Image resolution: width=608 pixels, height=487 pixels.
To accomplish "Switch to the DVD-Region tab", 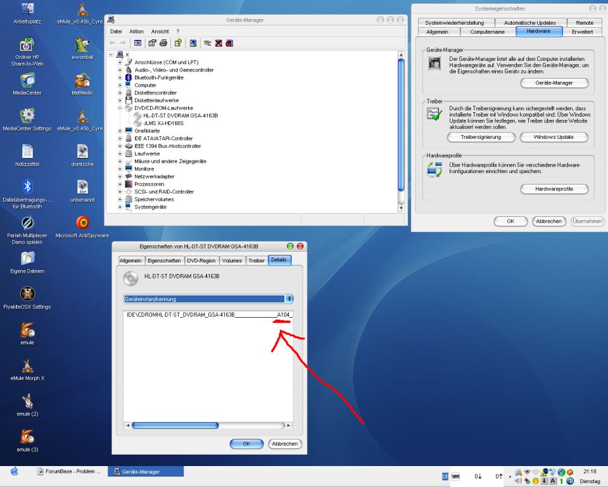I will pos(201,261).
